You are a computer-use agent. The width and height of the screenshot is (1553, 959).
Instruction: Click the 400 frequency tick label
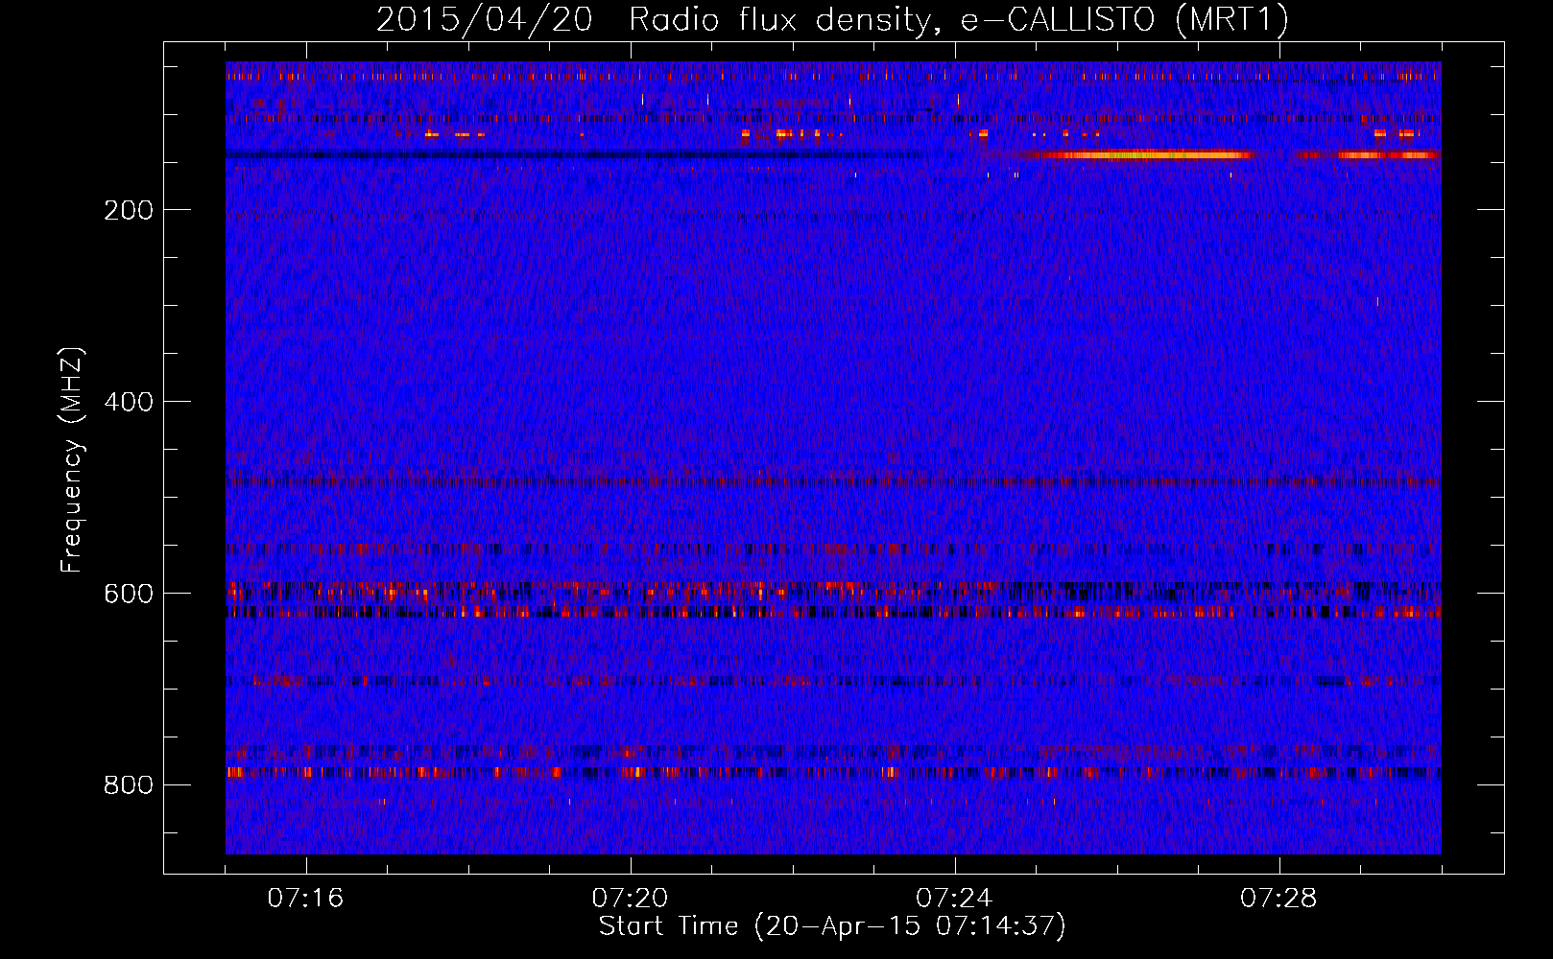click(129, 402)
